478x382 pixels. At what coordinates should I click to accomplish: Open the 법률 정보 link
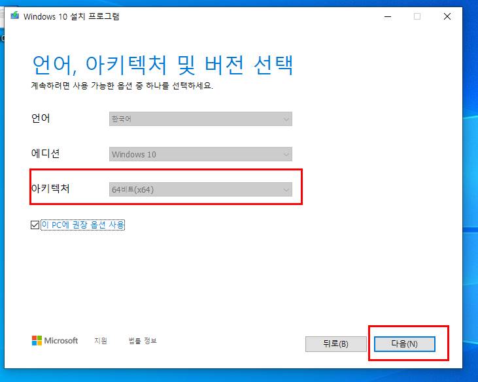point(143,341)
